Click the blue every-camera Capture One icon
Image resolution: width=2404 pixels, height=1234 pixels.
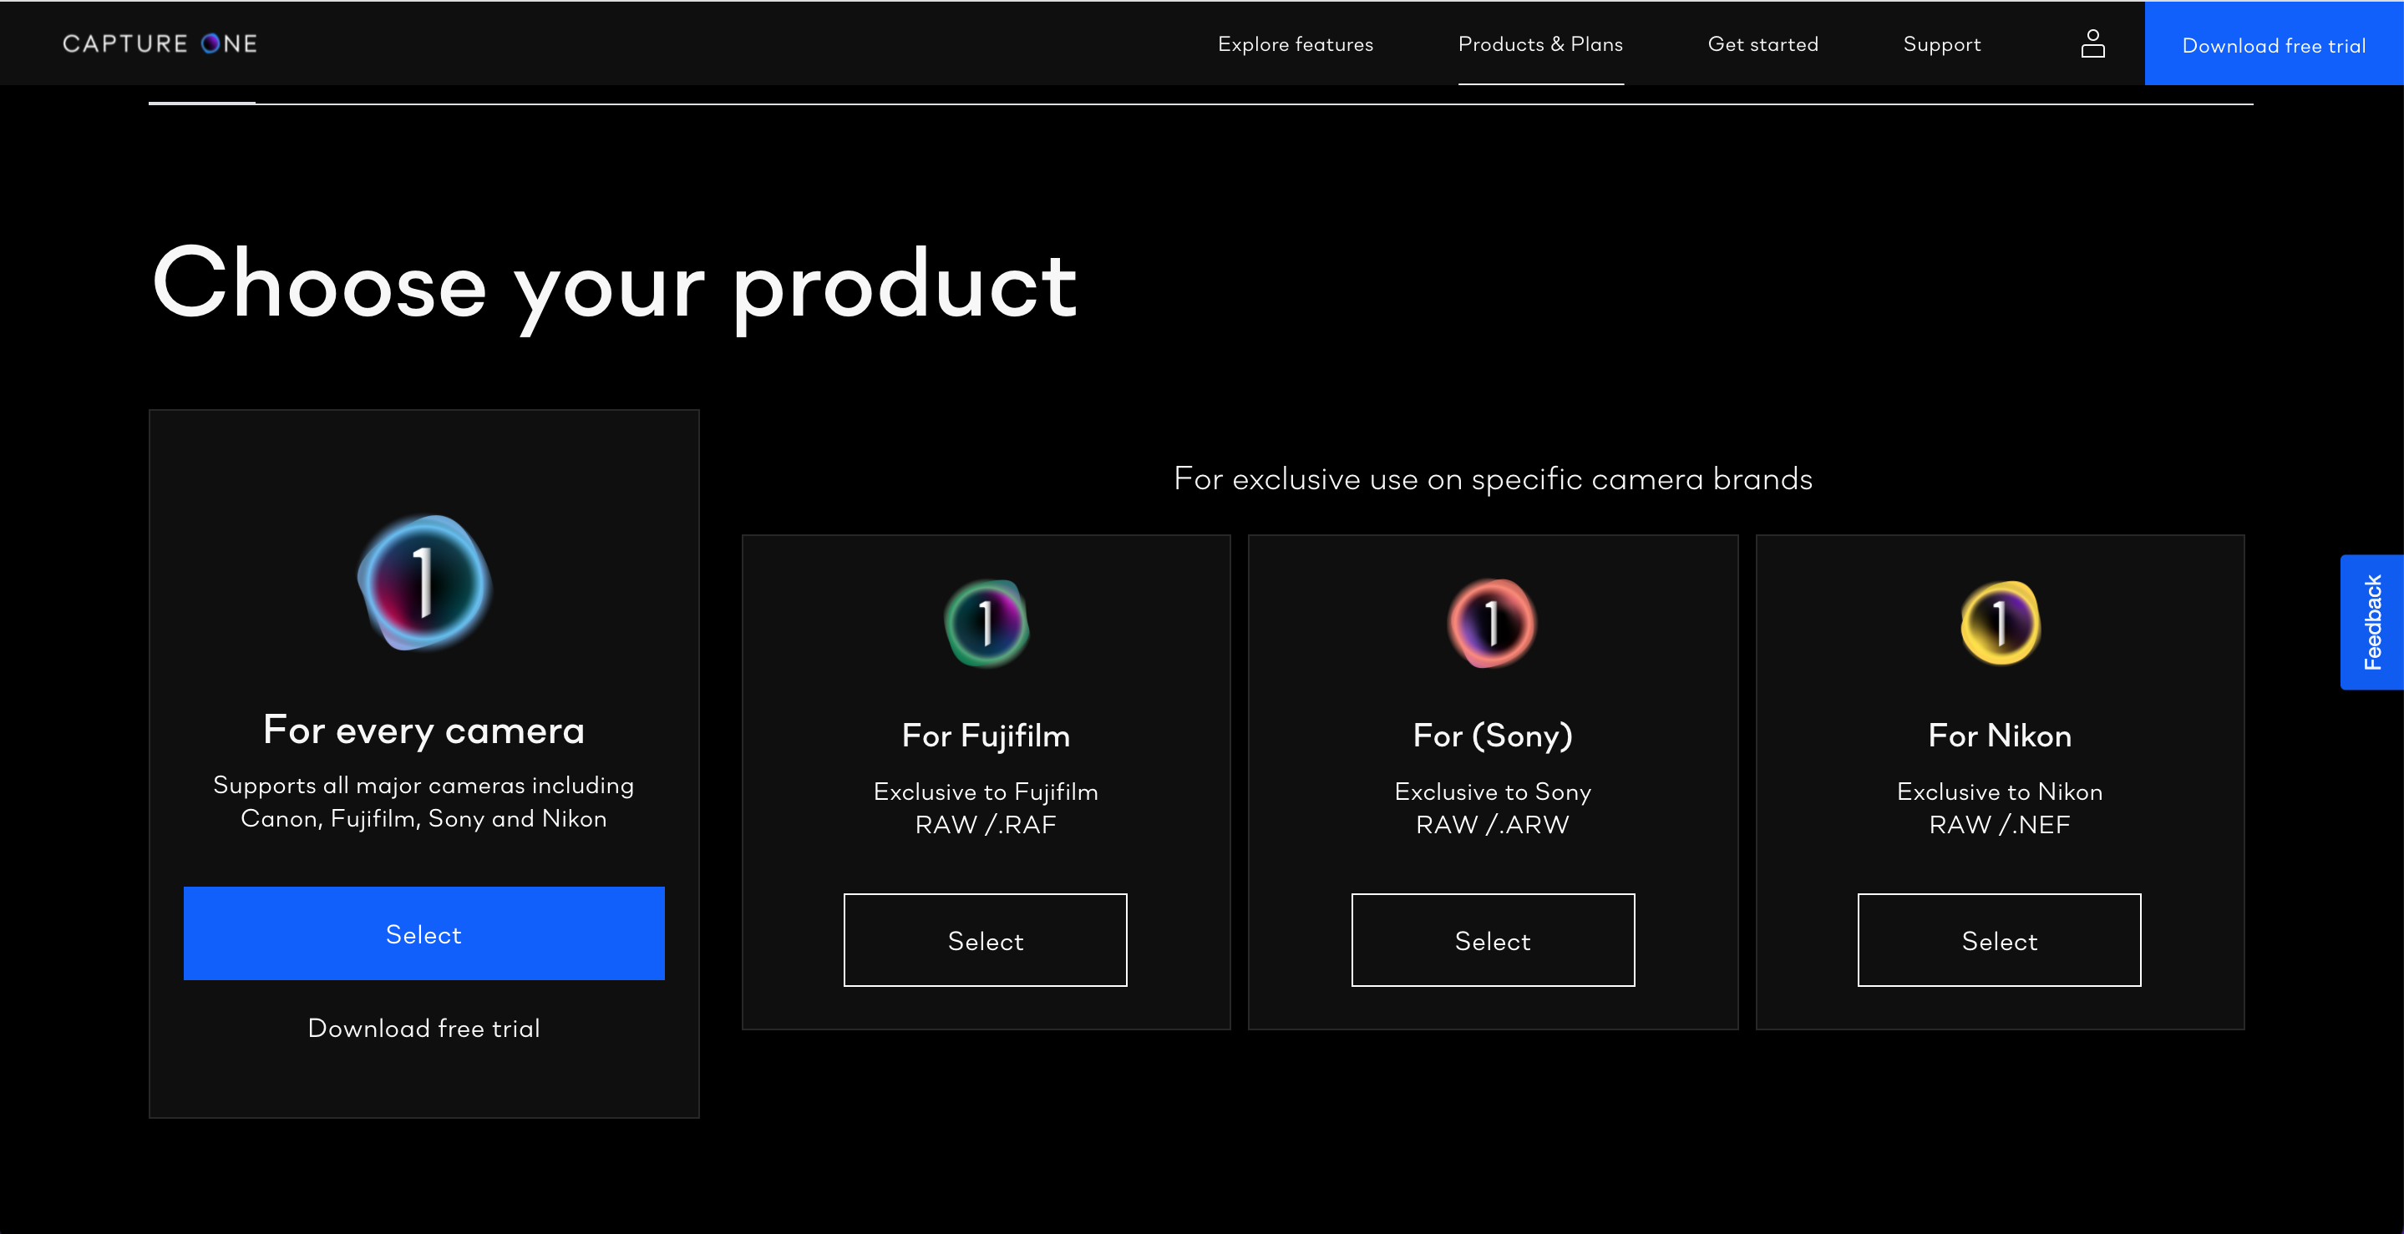424,582
